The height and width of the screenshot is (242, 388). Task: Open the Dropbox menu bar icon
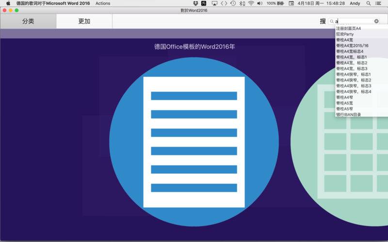click(195, 3)
